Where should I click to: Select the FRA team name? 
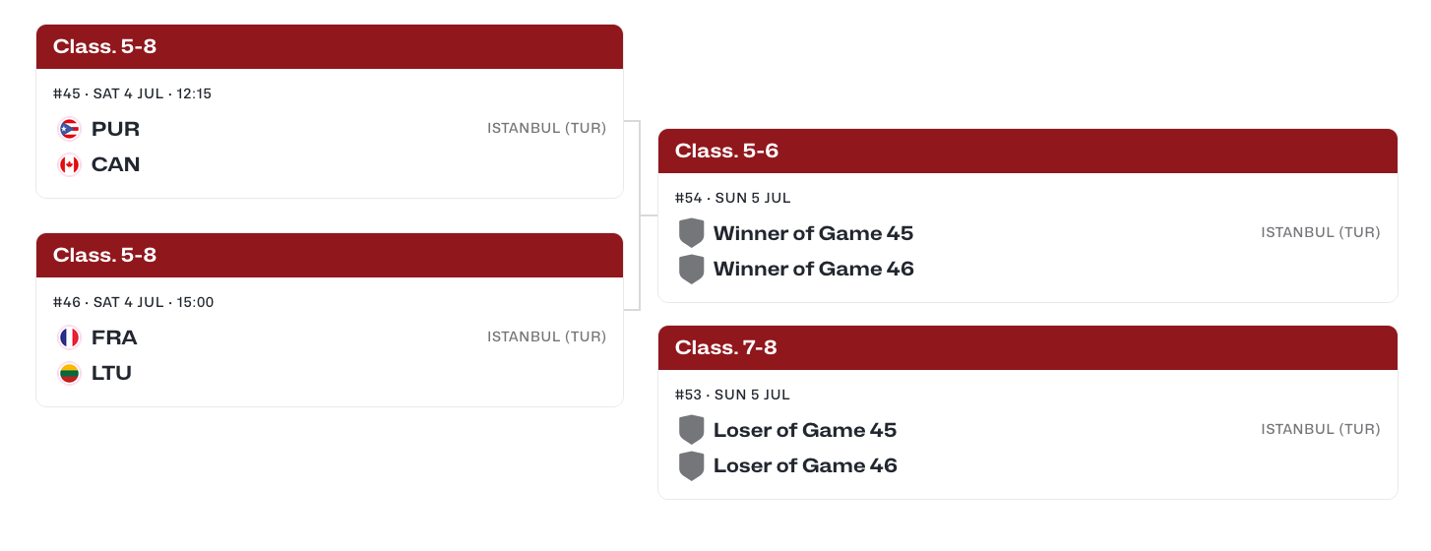coord(114,337)
